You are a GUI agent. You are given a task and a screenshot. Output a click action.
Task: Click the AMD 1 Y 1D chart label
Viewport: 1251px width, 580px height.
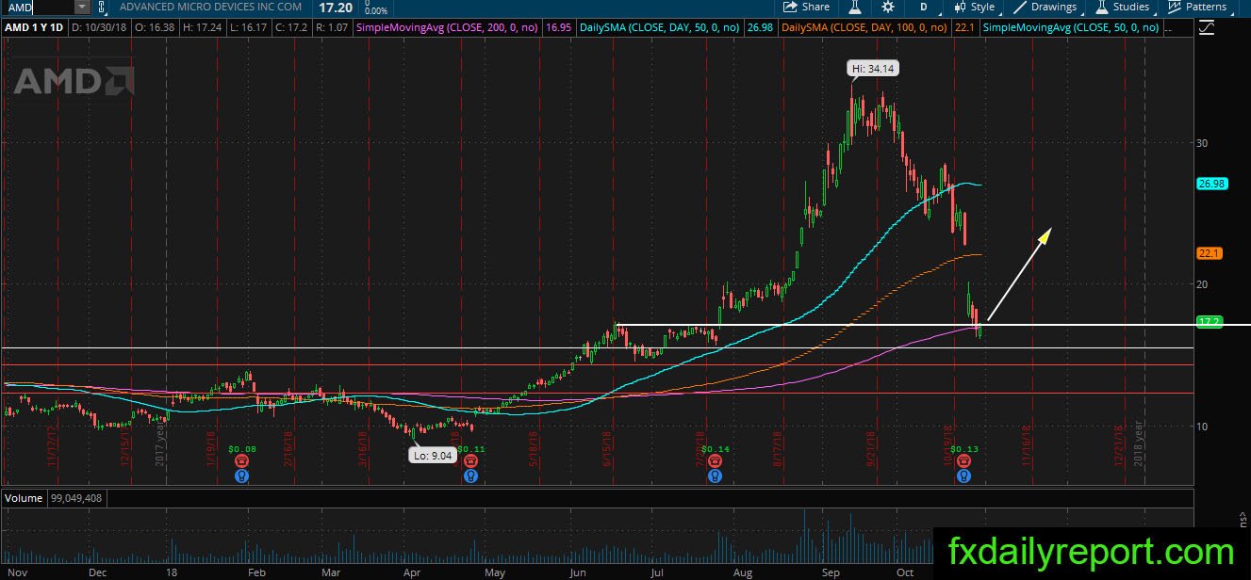[x=33, y=28]
